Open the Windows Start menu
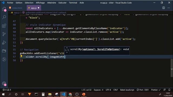 click(x=3, y=94)
